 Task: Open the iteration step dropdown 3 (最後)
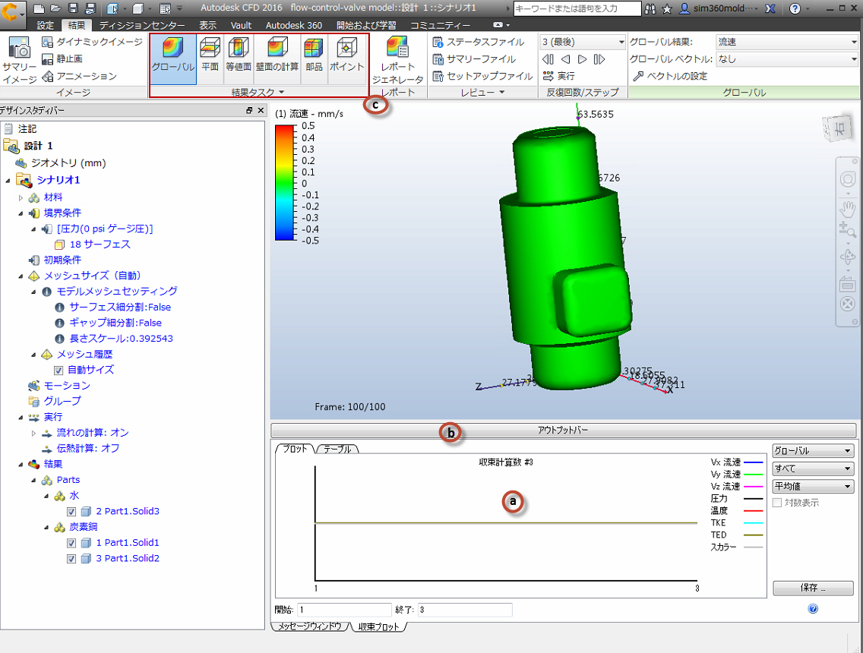click(x=583, y=42)
